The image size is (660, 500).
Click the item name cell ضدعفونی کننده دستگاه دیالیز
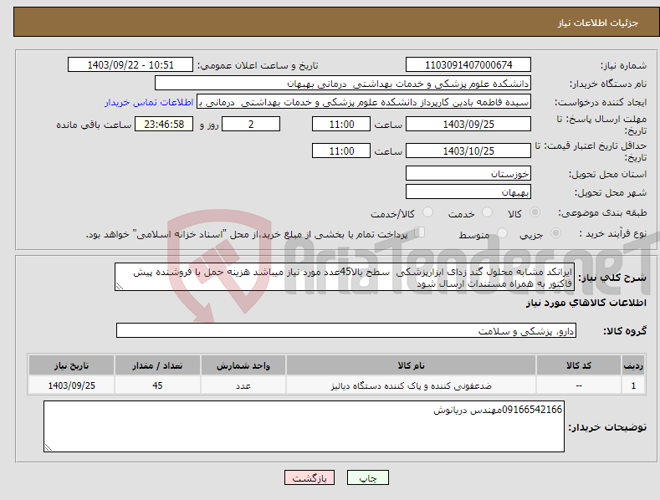(x=411, y=385)
